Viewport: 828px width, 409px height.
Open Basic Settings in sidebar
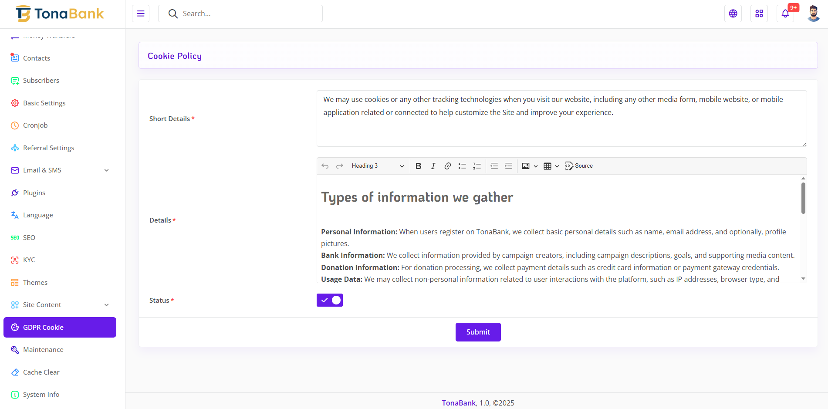pos(44,103)
